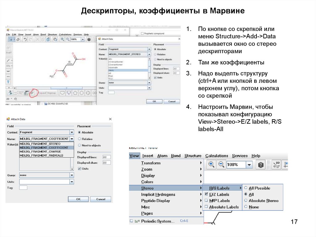Enable M/P Labels in Stereo submenu
Viewport: 316px width, 237px height.
206,201
